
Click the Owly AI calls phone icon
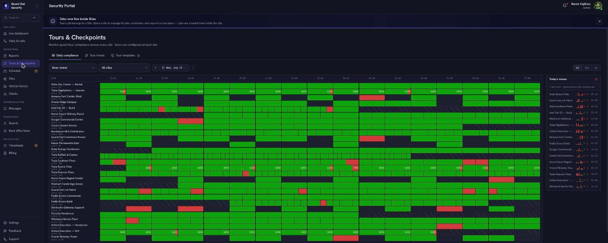(5, 41)
